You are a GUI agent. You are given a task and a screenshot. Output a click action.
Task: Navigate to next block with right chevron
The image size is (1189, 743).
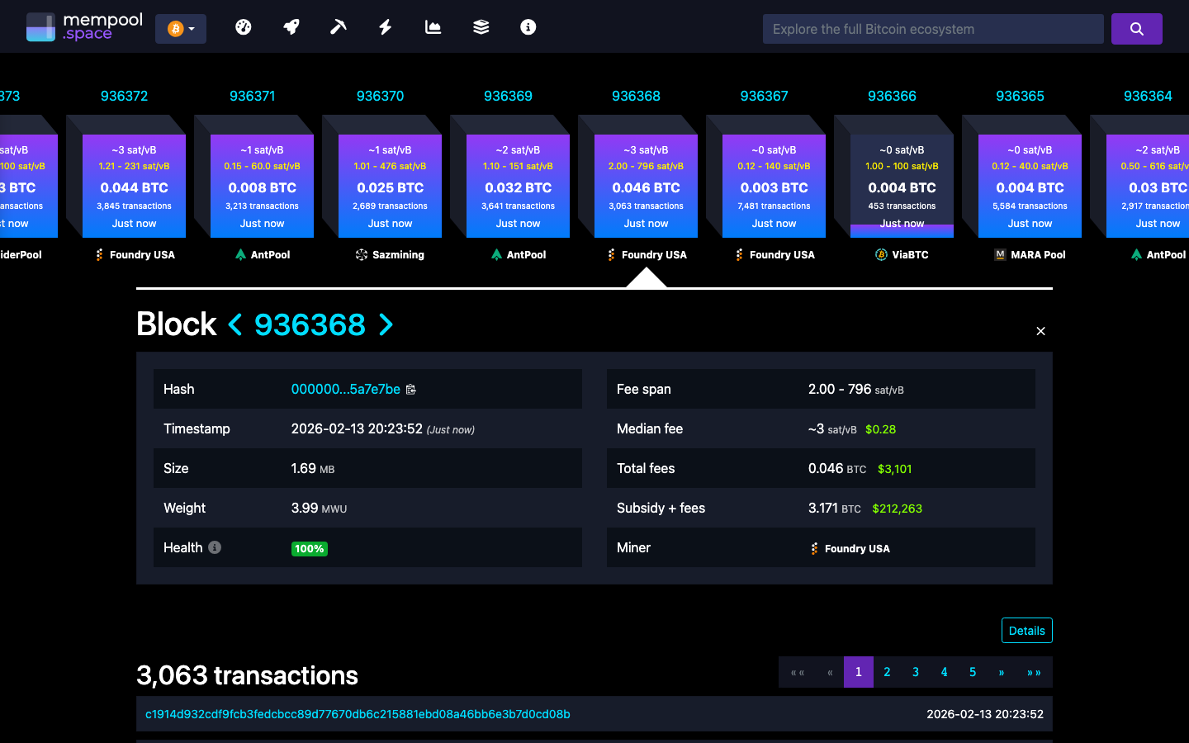click(x=386, y=325)
